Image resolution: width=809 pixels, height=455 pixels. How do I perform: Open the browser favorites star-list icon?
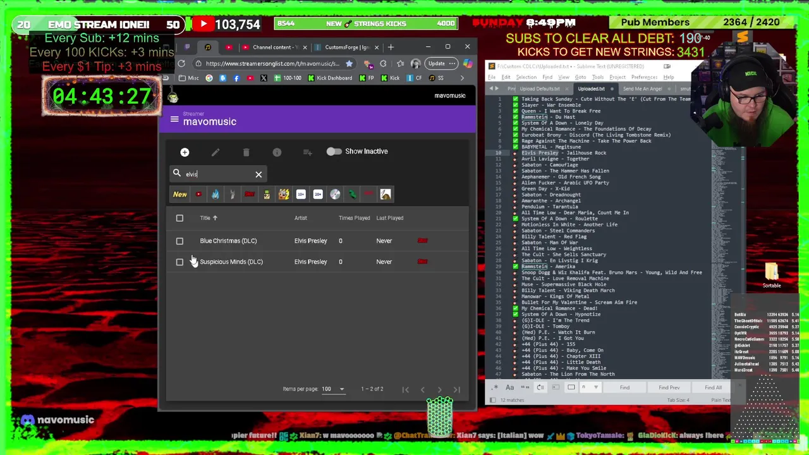(x=400, y=63)
